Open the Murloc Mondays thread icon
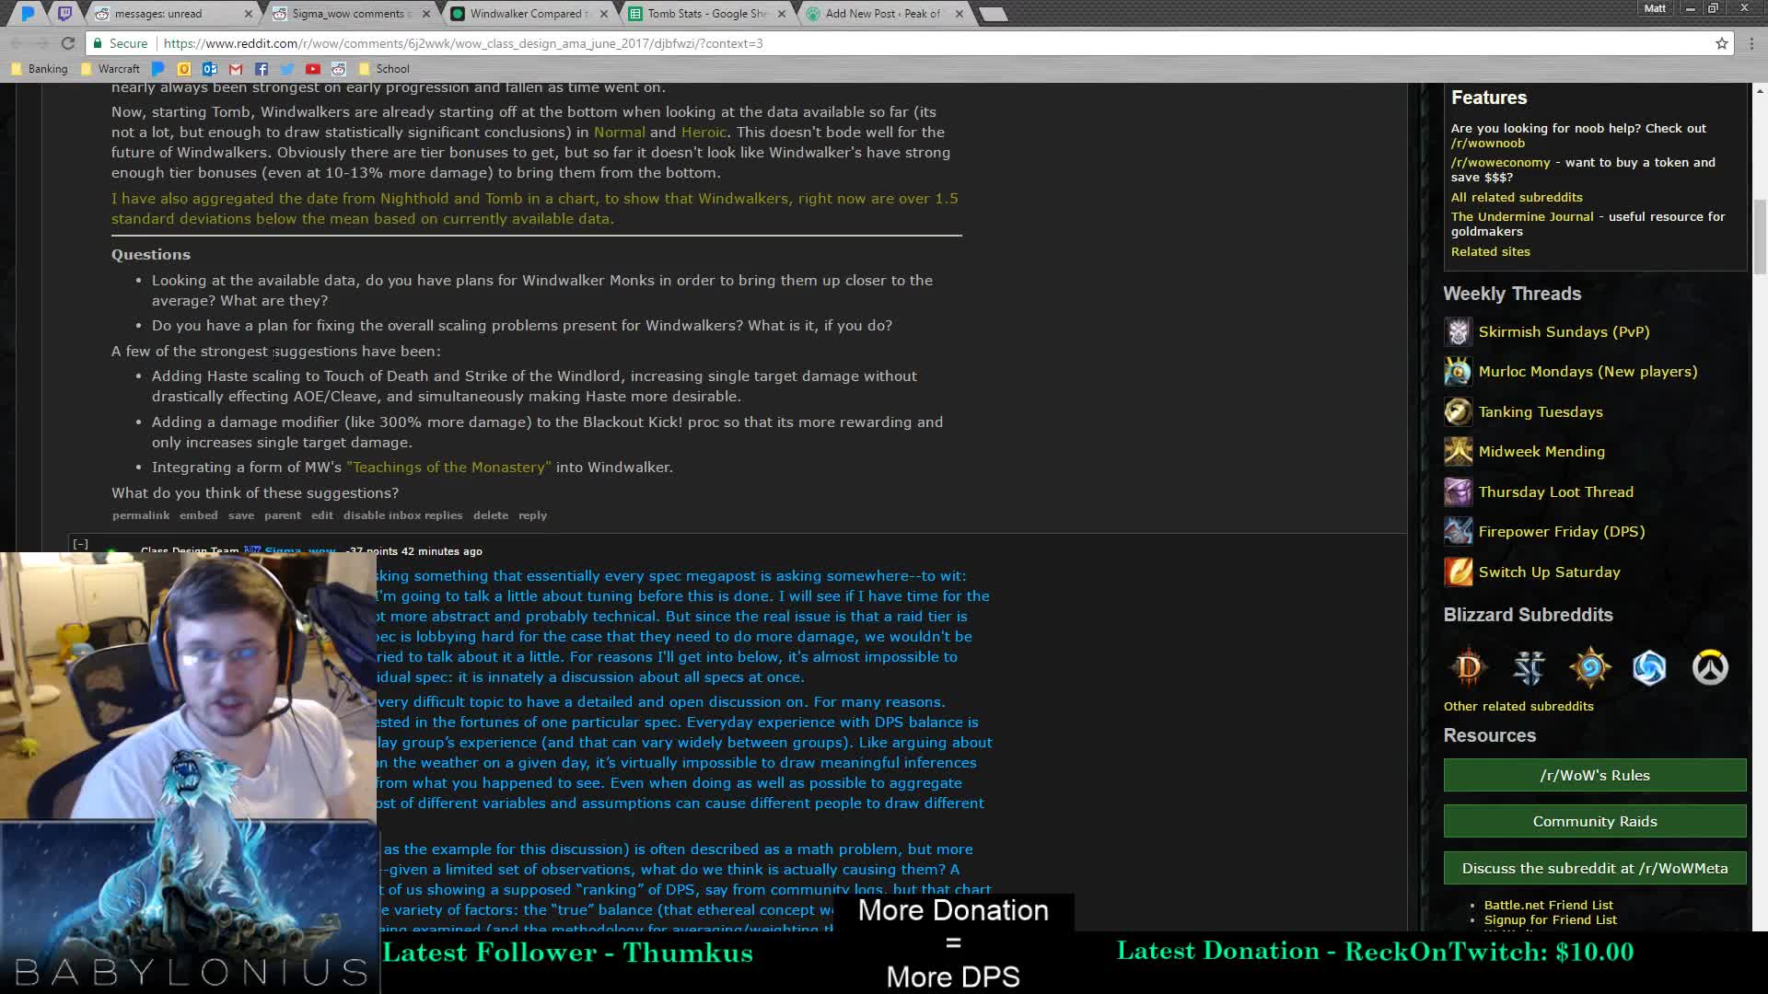The image size is (1768, 994). coord(1458,371)
